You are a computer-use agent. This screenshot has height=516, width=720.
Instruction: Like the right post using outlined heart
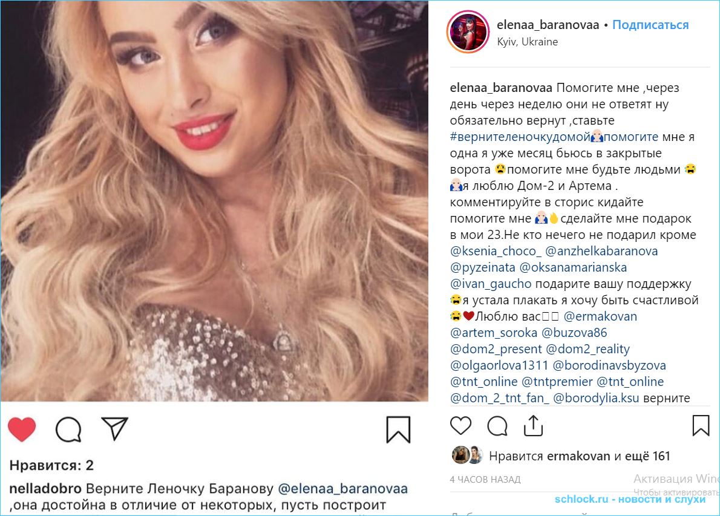(x=460, y=425)
